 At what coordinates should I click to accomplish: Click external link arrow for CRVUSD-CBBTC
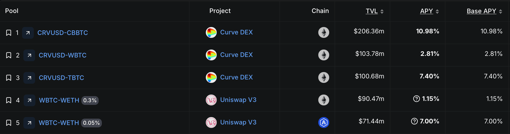point(28,33)
